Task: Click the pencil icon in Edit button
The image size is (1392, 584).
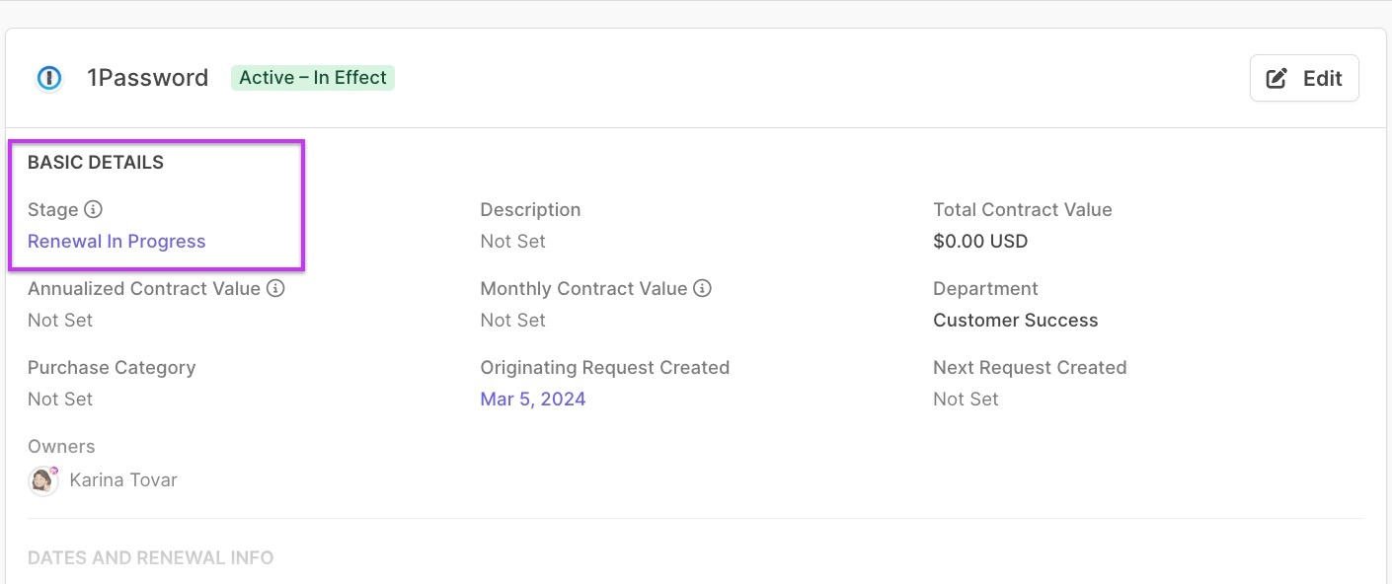Action: [x=1276, y=79]
